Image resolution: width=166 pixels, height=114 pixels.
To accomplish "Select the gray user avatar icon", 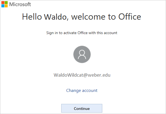I will click(82, 55).
